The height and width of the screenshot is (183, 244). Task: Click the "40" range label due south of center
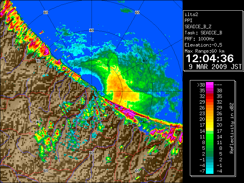[x=91, y=152]
